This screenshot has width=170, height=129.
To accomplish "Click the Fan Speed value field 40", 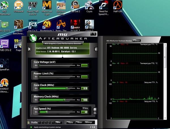I will click(84, 112).
